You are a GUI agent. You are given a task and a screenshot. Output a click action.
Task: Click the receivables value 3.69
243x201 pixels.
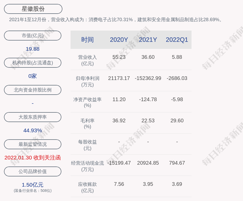pos(177,184)
